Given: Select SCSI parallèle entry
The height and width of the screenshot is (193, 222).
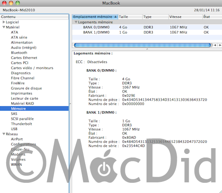Looking at the screenshot, I should coord(22,119).
